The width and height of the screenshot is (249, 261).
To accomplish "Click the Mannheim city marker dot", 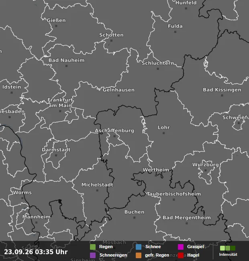I will (x=36, y=222).
